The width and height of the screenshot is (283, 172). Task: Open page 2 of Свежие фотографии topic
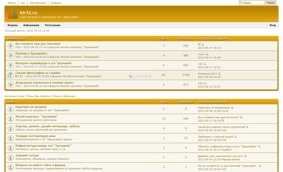click(138, 76)
